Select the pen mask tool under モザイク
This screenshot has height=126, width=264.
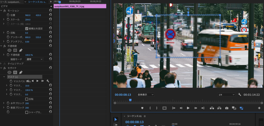21,72
